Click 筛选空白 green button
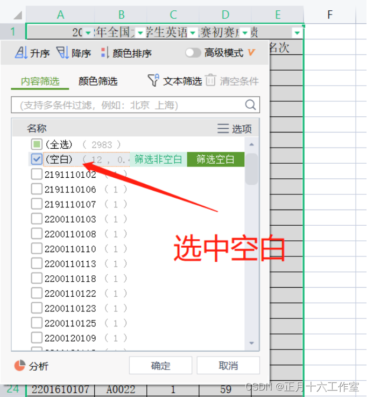367x397 pixels. tap(215, 159)
